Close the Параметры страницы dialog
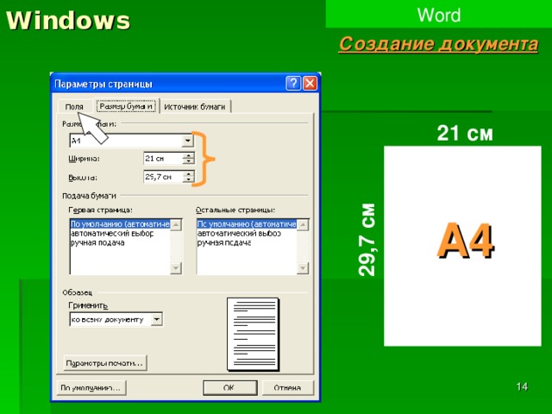Viewport: 552px width, 414px height. pyautogui.click(x=310, y=84)
